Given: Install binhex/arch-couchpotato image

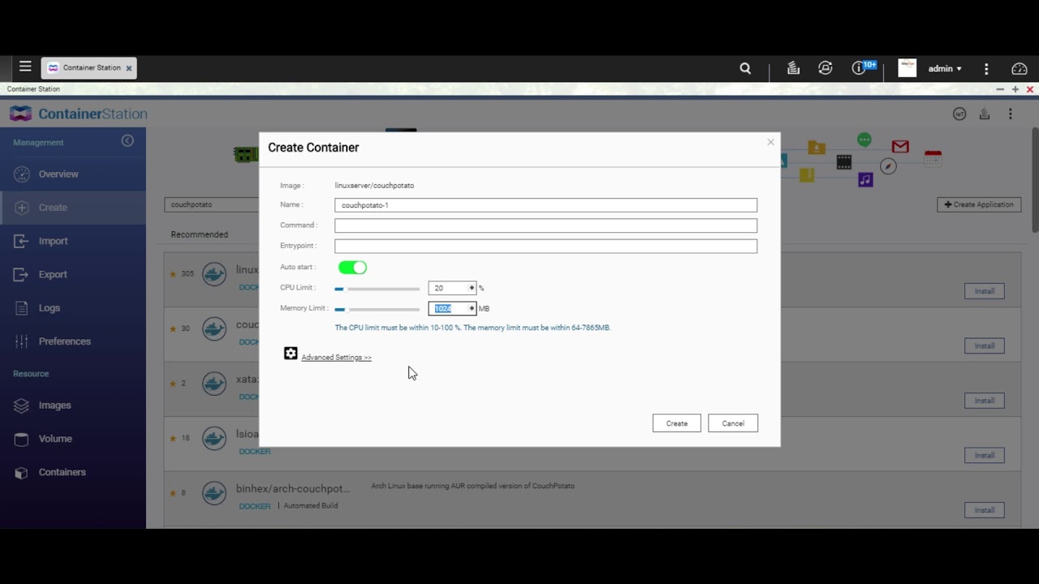Looking at the screenshot, I should click(x=985, y=510).
